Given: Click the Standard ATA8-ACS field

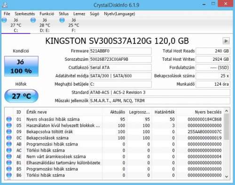Looking at the screenshot, I should point(160,92).
